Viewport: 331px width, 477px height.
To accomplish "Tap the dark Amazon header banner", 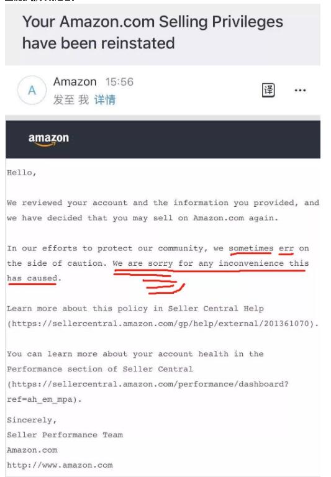I will click(163, 139).
